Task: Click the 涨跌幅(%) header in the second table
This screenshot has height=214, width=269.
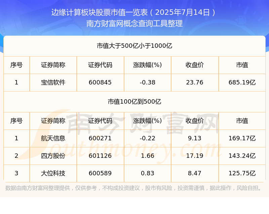Action: tap(147, 121)
